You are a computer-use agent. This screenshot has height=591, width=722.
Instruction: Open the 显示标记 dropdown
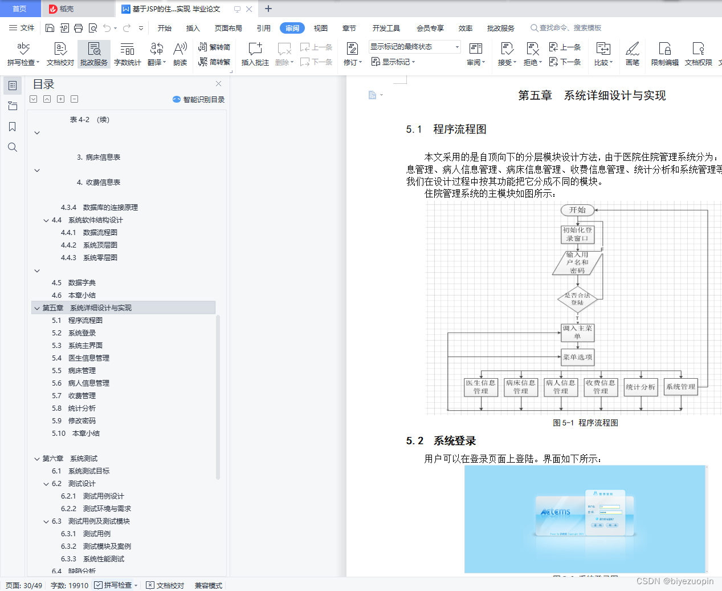coord(393,62)
